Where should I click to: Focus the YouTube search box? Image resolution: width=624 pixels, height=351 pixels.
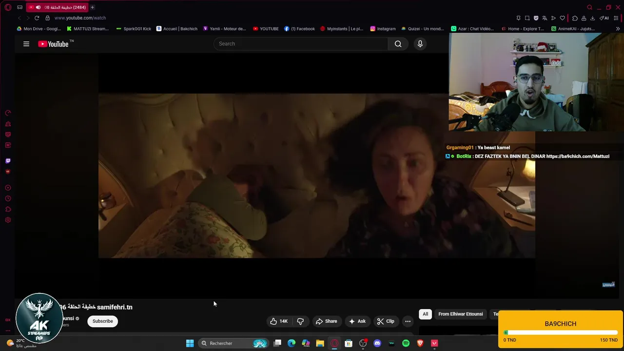(x=301, y=44)
